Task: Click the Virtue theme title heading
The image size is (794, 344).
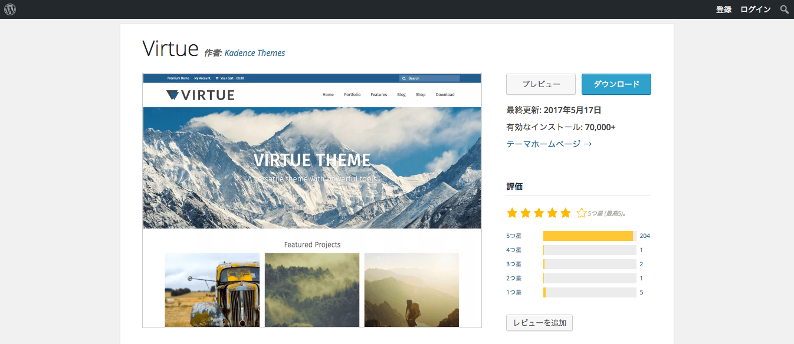Action: point(170,49)
